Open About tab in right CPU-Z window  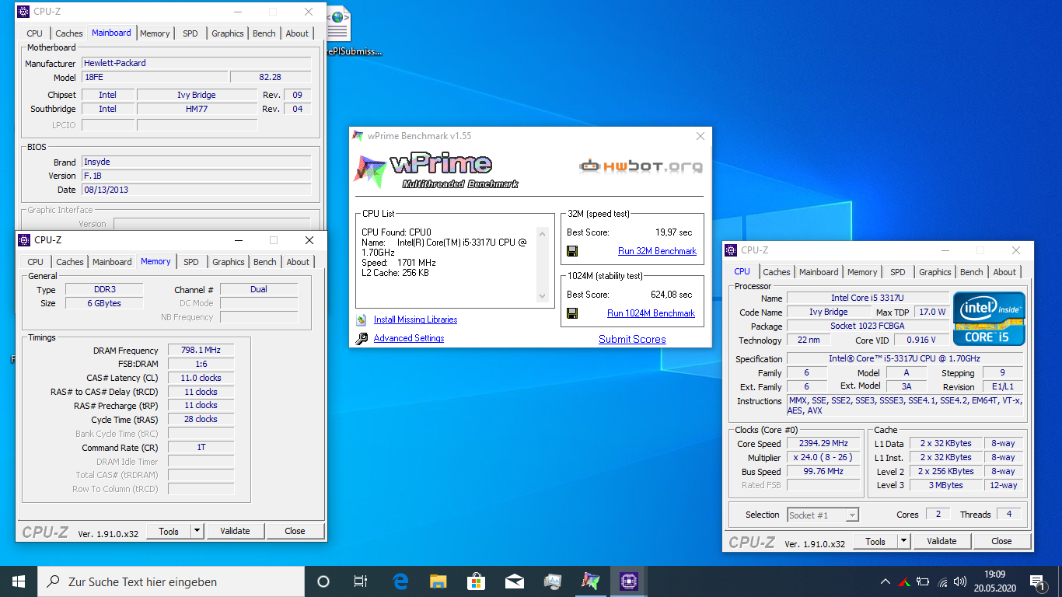coord(1004,272)
